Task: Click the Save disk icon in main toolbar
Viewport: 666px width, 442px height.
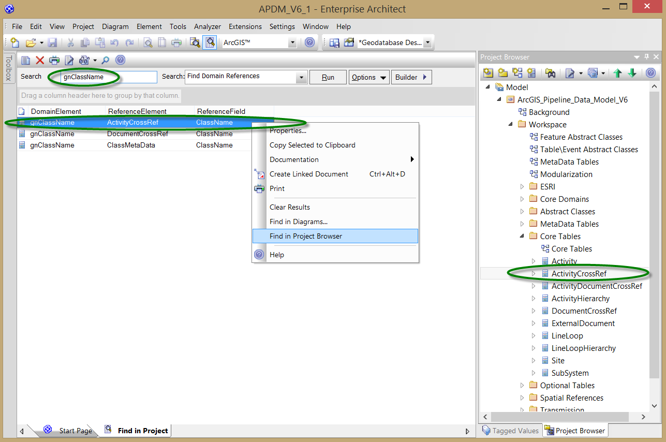Action: 53,43
